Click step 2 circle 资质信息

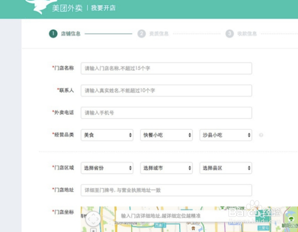[142, 34]
